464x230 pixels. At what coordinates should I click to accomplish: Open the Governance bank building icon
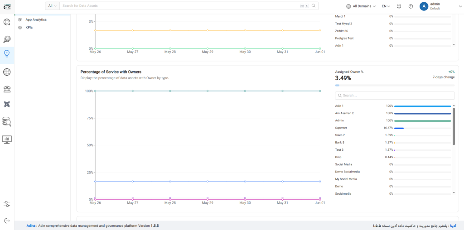[x=7, y=88]
